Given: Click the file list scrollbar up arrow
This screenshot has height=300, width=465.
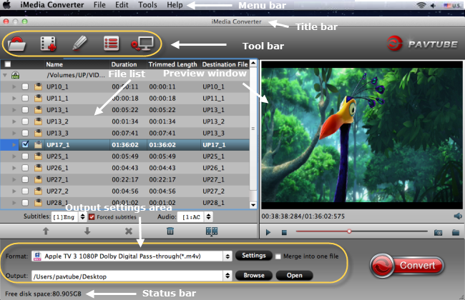Looking at the screenshot, I should (x=253, y=63).
